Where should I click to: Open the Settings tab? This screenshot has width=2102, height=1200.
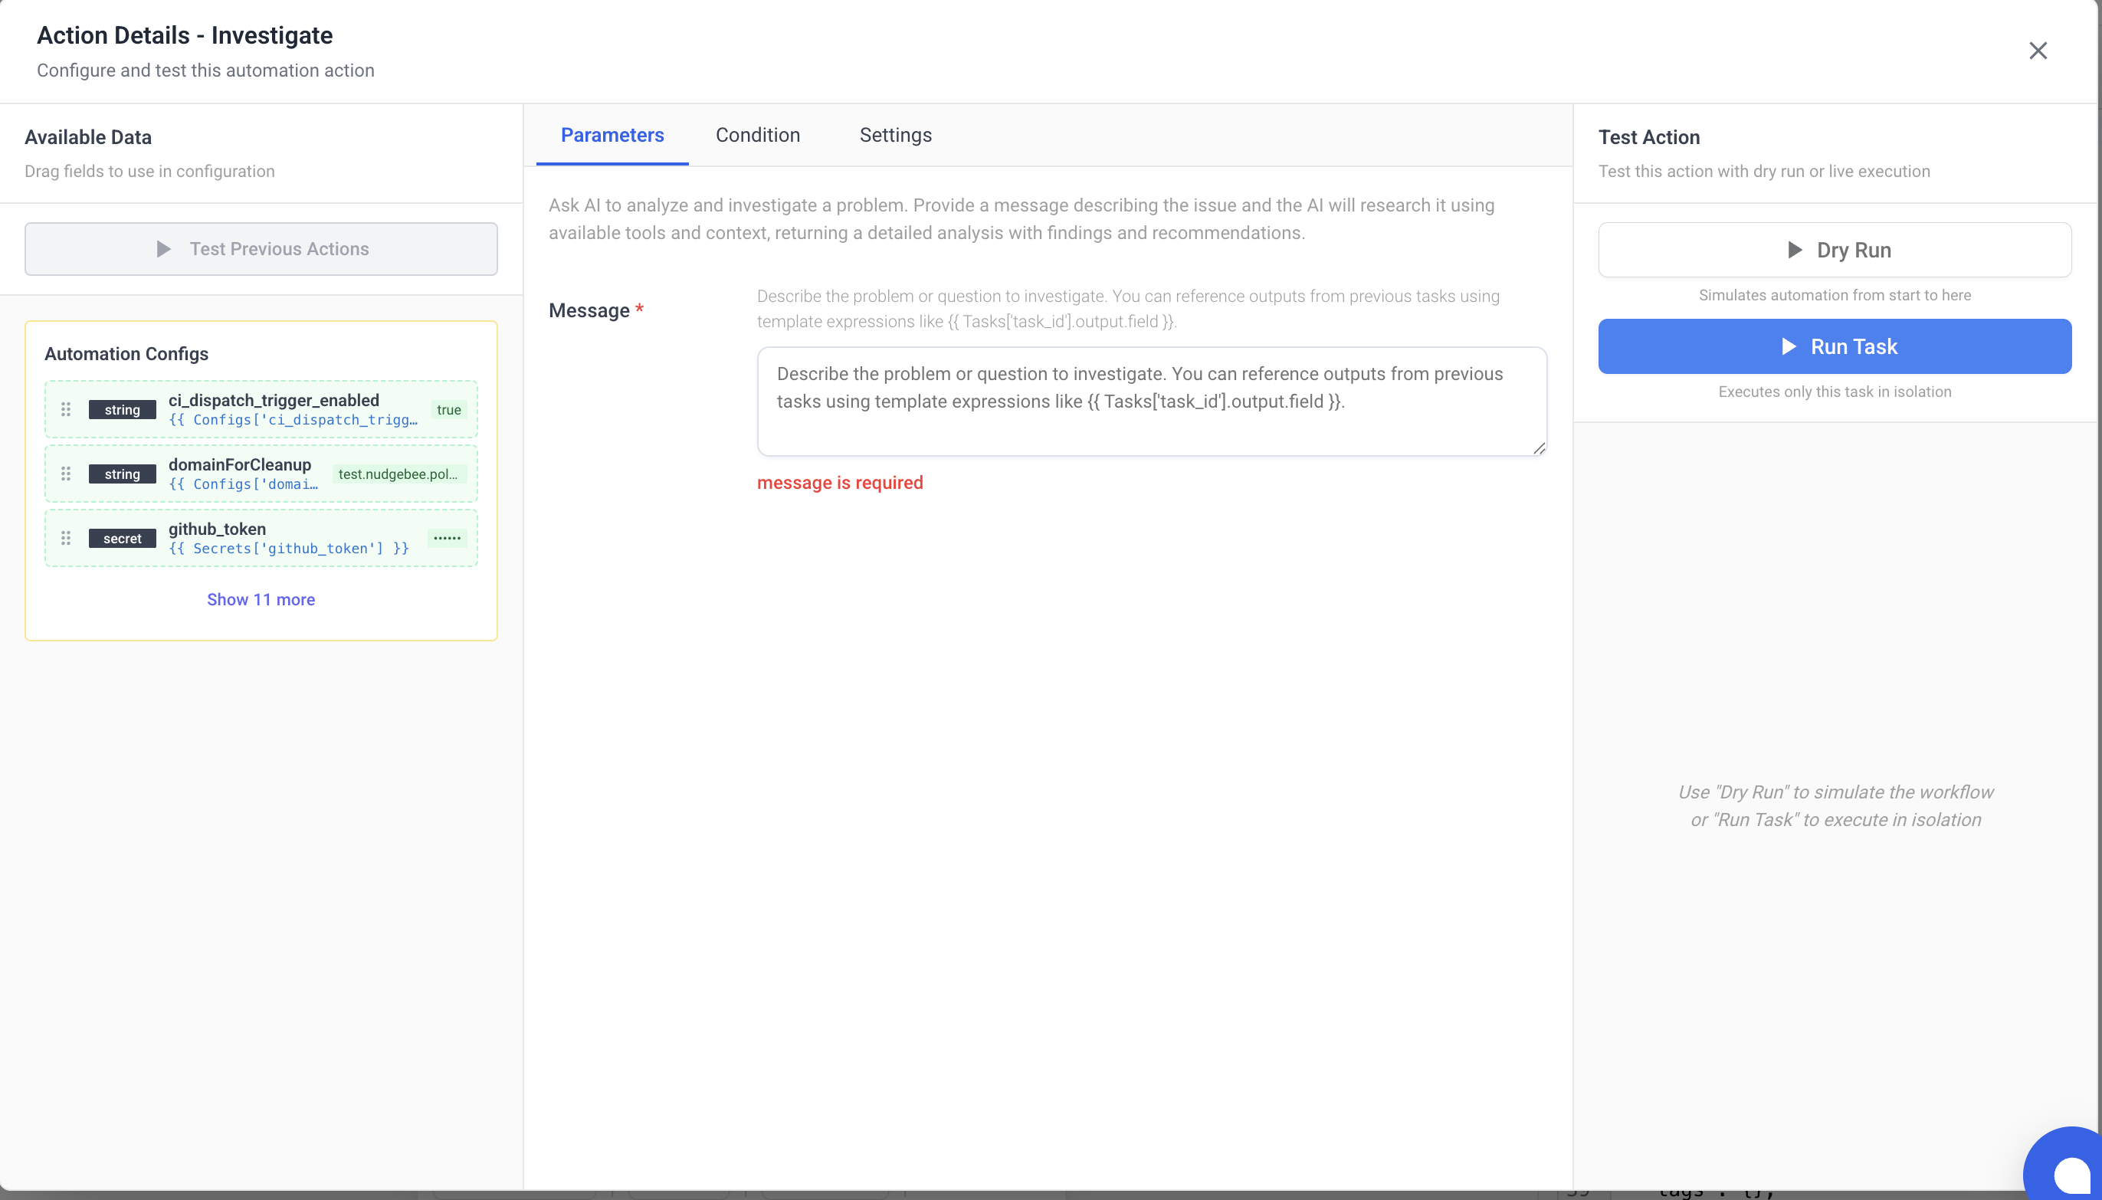[895, 135]
